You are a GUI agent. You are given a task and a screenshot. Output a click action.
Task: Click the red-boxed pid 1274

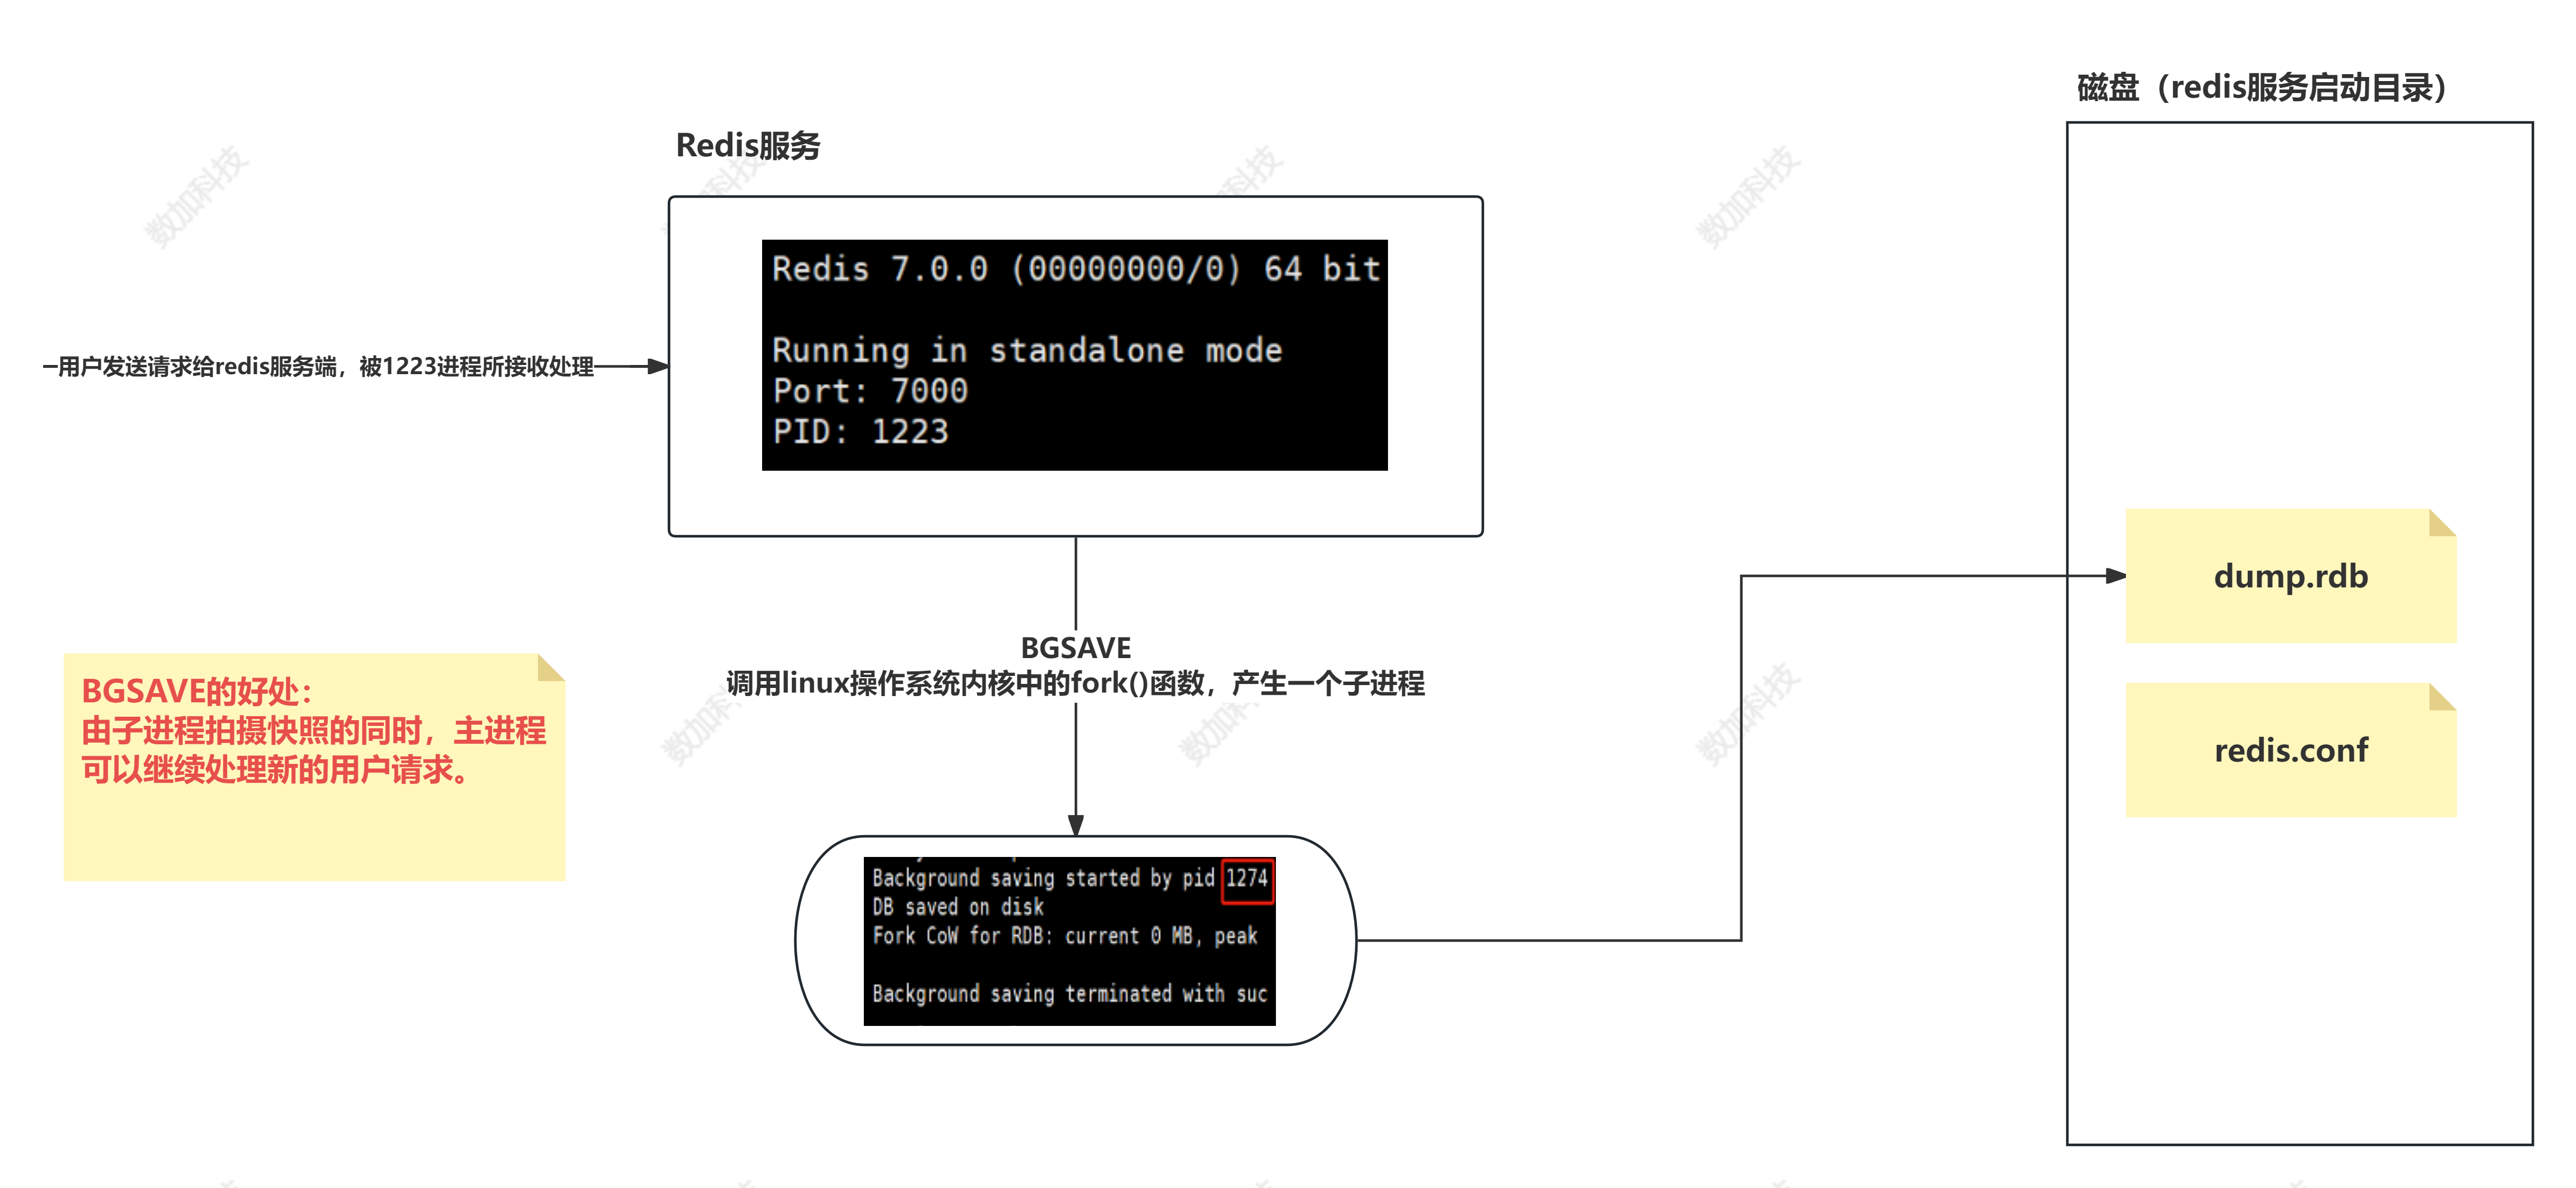point(1247,879)
